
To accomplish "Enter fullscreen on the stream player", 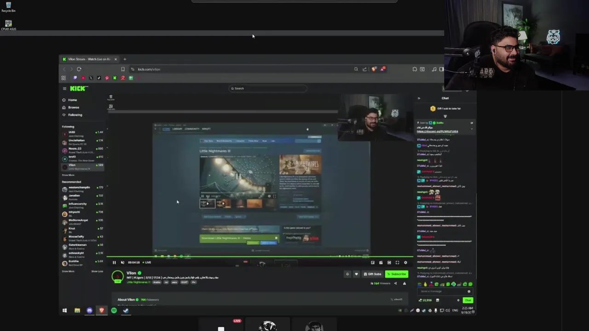I will pos(397,263).
